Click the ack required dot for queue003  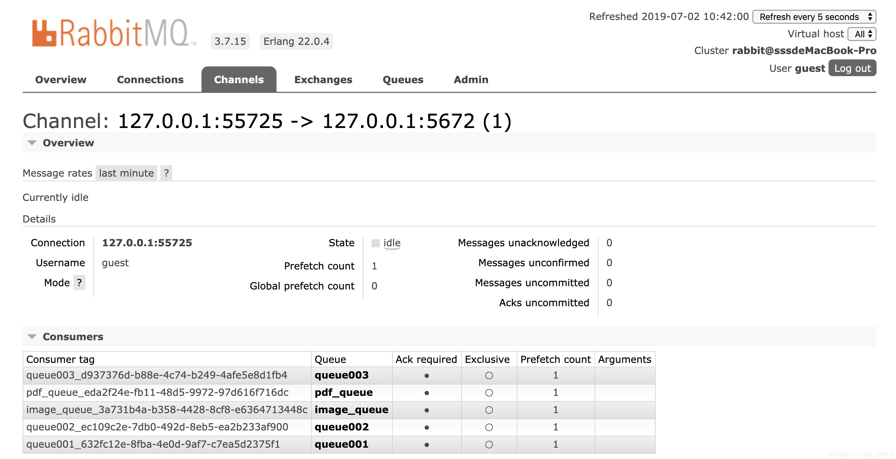[426, 376]
